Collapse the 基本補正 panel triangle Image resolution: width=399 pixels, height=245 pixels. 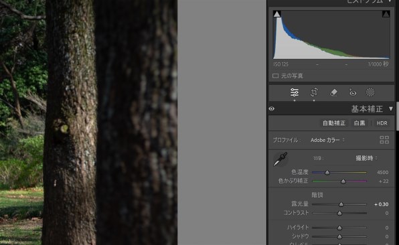tap(390, 109)
